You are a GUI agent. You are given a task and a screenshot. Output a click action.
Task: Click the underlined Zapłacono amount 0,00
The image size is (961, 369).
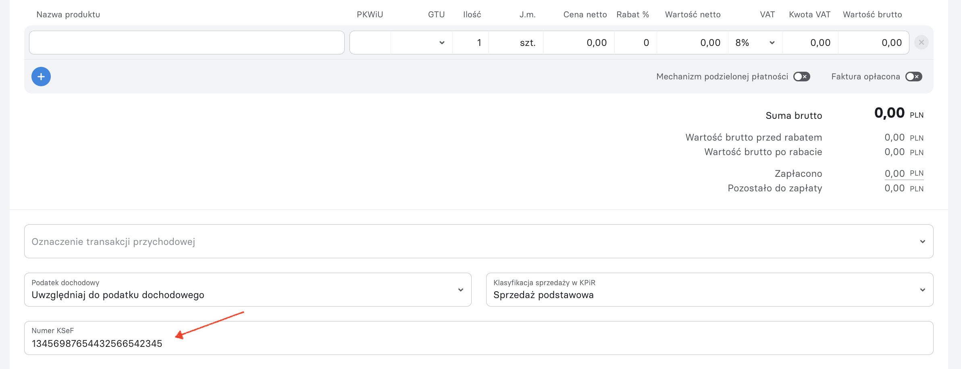[894, 174]
